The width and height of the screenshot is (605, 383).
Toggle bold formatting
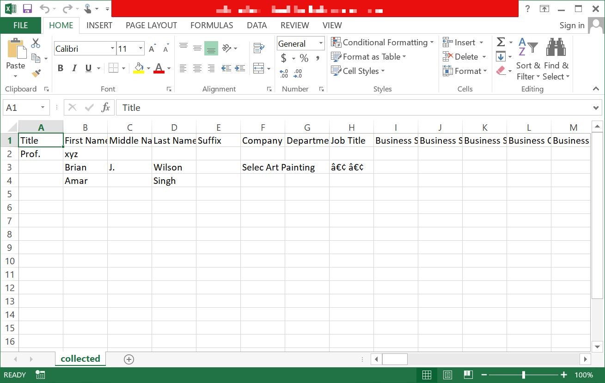point(60,68)
